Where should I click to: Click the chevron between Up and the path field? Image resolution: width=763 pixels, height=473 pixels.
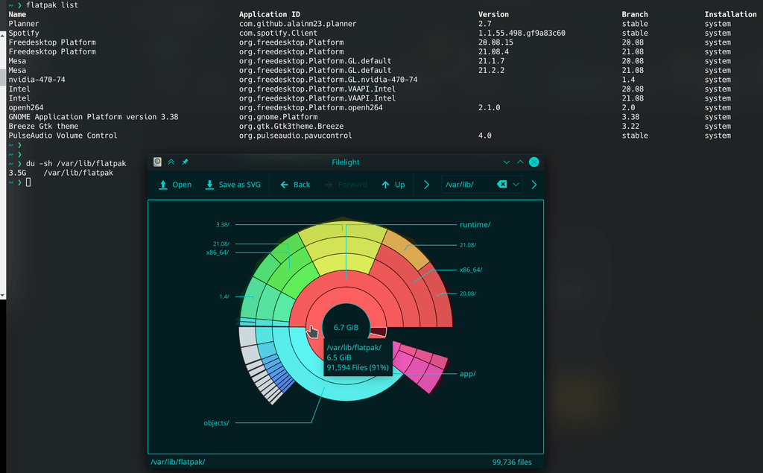426,184
